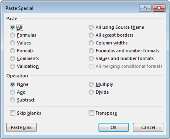The width and height of the screenshot is (170, 139).
Task: Tick the Transpose checkbox
Action: [x=91, y=113]
